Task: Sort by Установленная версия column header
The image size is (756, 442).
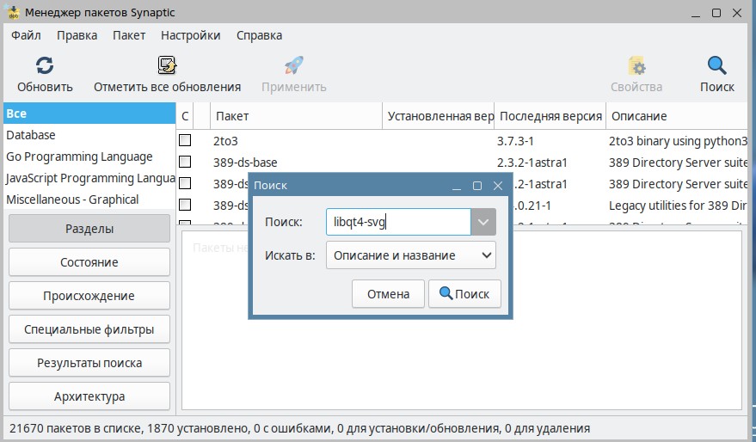Action: pos(439,116)
